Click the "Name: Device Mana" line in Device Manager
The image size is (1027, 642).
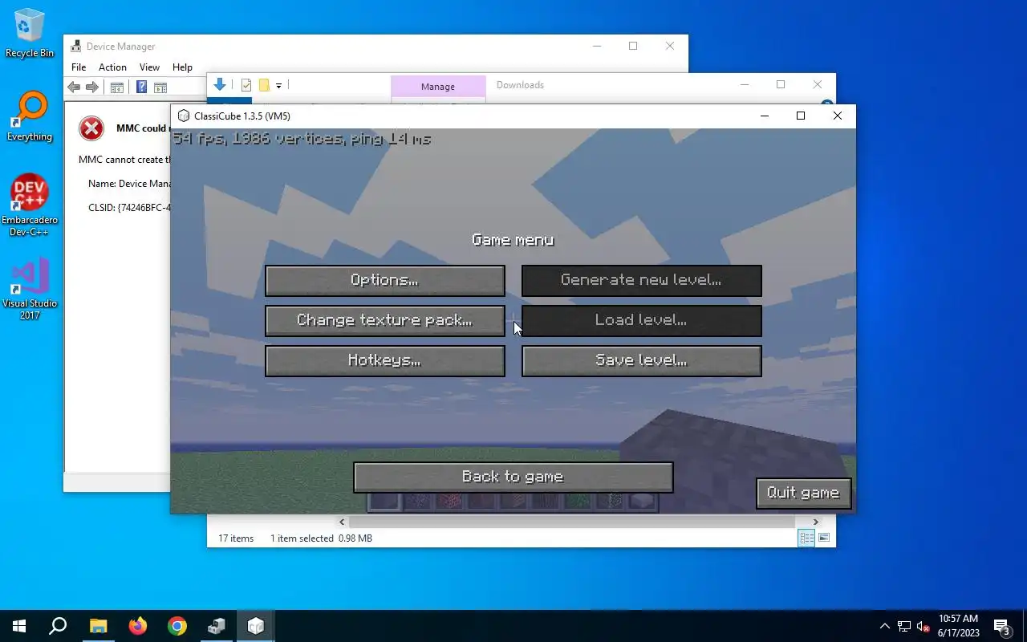pyautogui.click(x=129, y=184)
